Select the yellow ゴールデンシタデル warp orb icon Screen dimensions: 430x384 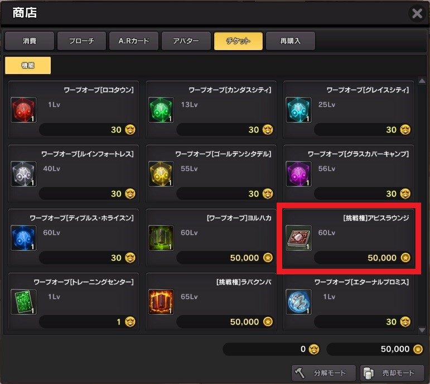click(x=161, y=174)
